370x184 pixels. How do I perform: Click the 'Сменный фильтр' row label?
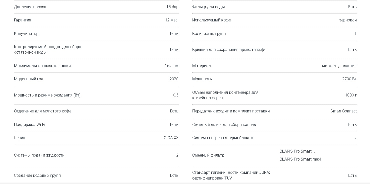(208, 155)
